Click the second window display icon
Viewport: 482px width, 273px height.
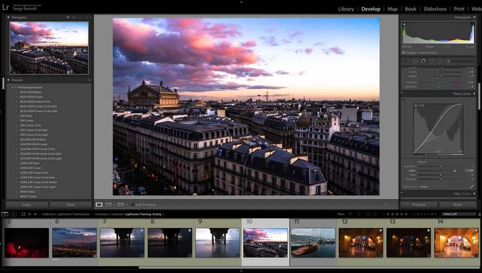(x=14, y=214)
